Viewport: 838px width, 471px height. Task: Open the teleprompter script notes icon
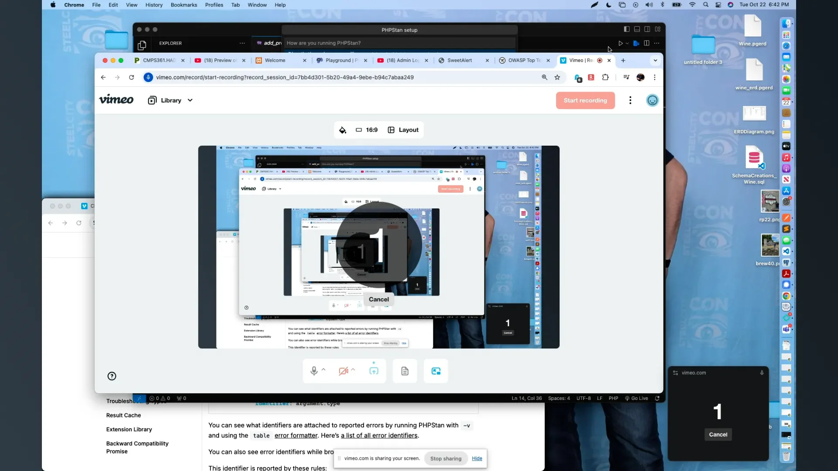click(x=405, y=371)
